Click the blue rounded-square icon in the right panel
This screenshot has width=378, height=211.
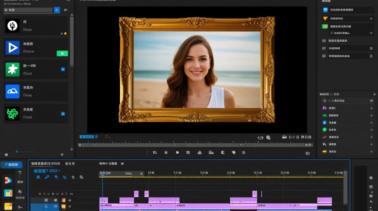(325, 10)
